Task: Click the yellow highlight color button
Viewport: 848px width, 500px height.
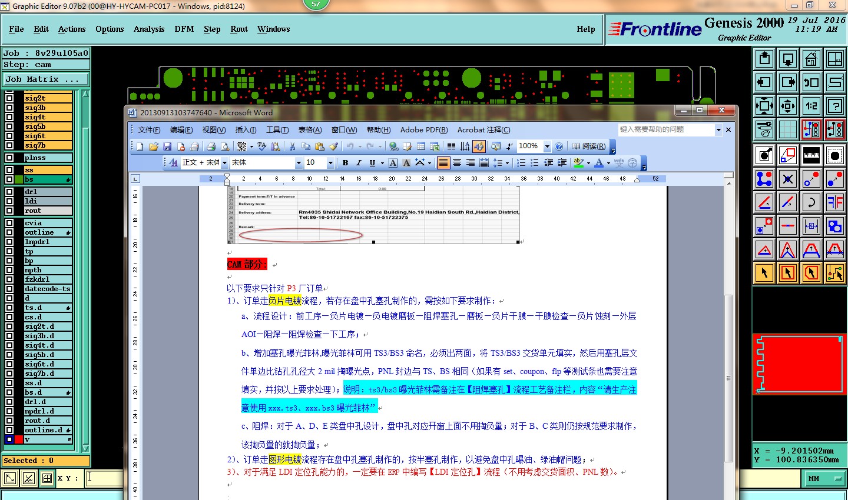Action: 579,163
